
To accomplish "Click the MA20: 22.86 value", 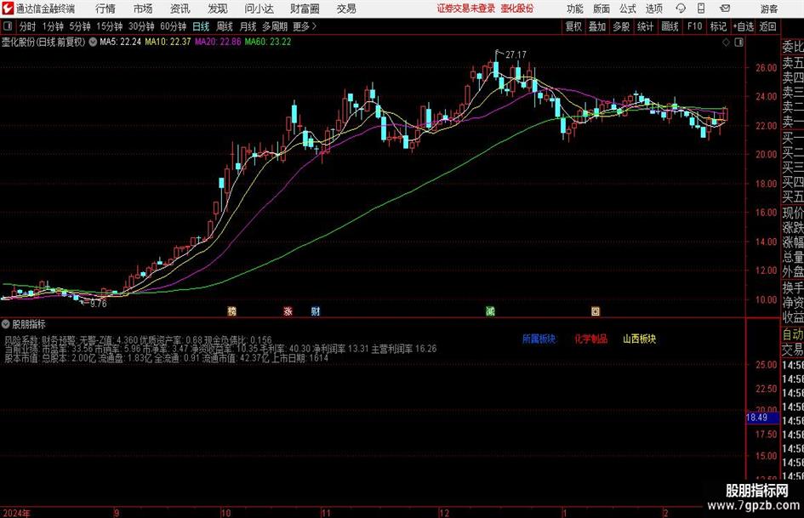I will click(x=218, y=42).
